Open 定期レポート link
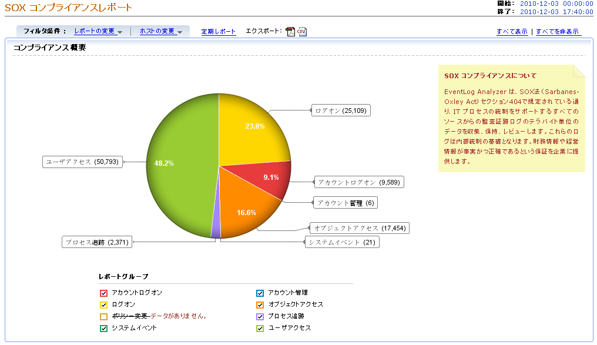This screenshot has width=597, height=345. (218, 32)
